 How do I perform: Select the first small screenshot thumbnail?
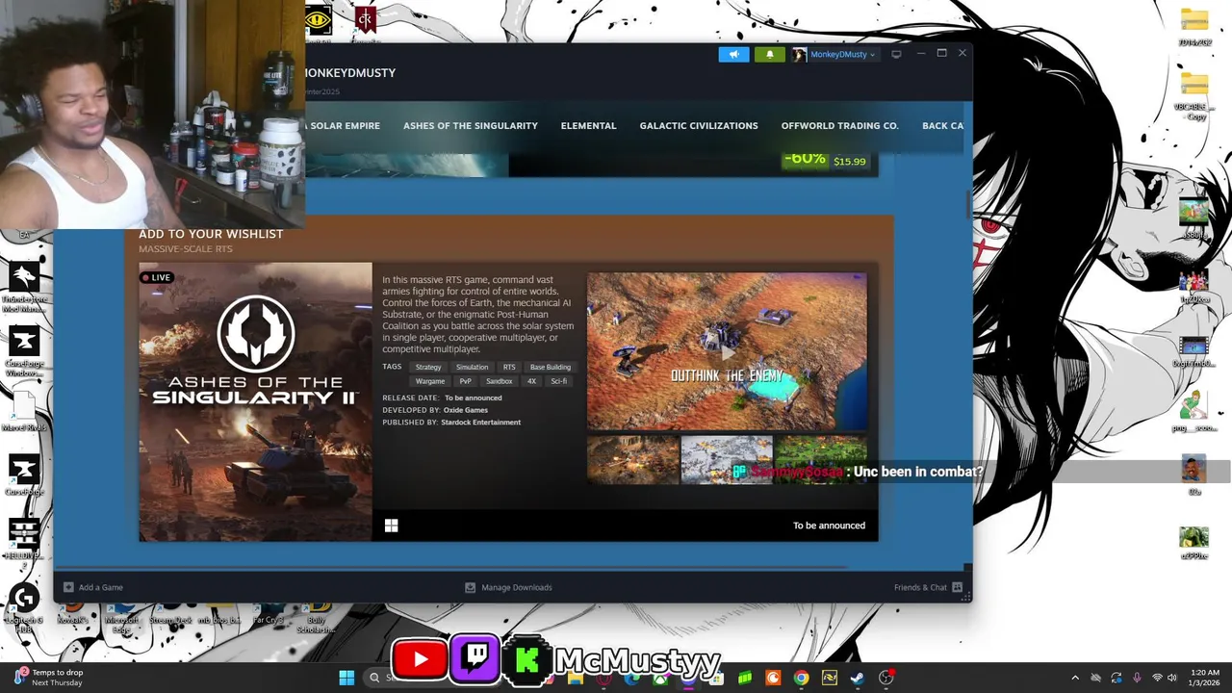tap(633, 459)
